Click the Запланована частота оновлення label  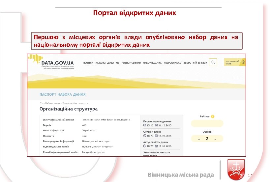[x=156, y=154]
